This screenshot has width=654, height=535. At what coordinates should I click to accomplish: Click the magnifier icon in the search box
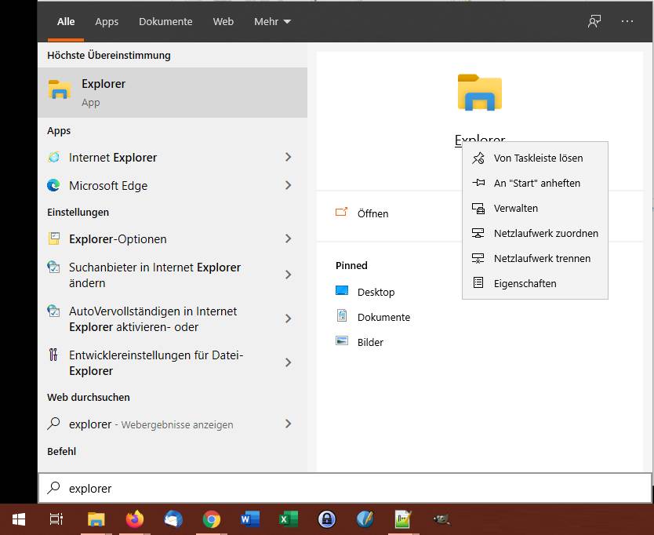click(x=53, y=488)
